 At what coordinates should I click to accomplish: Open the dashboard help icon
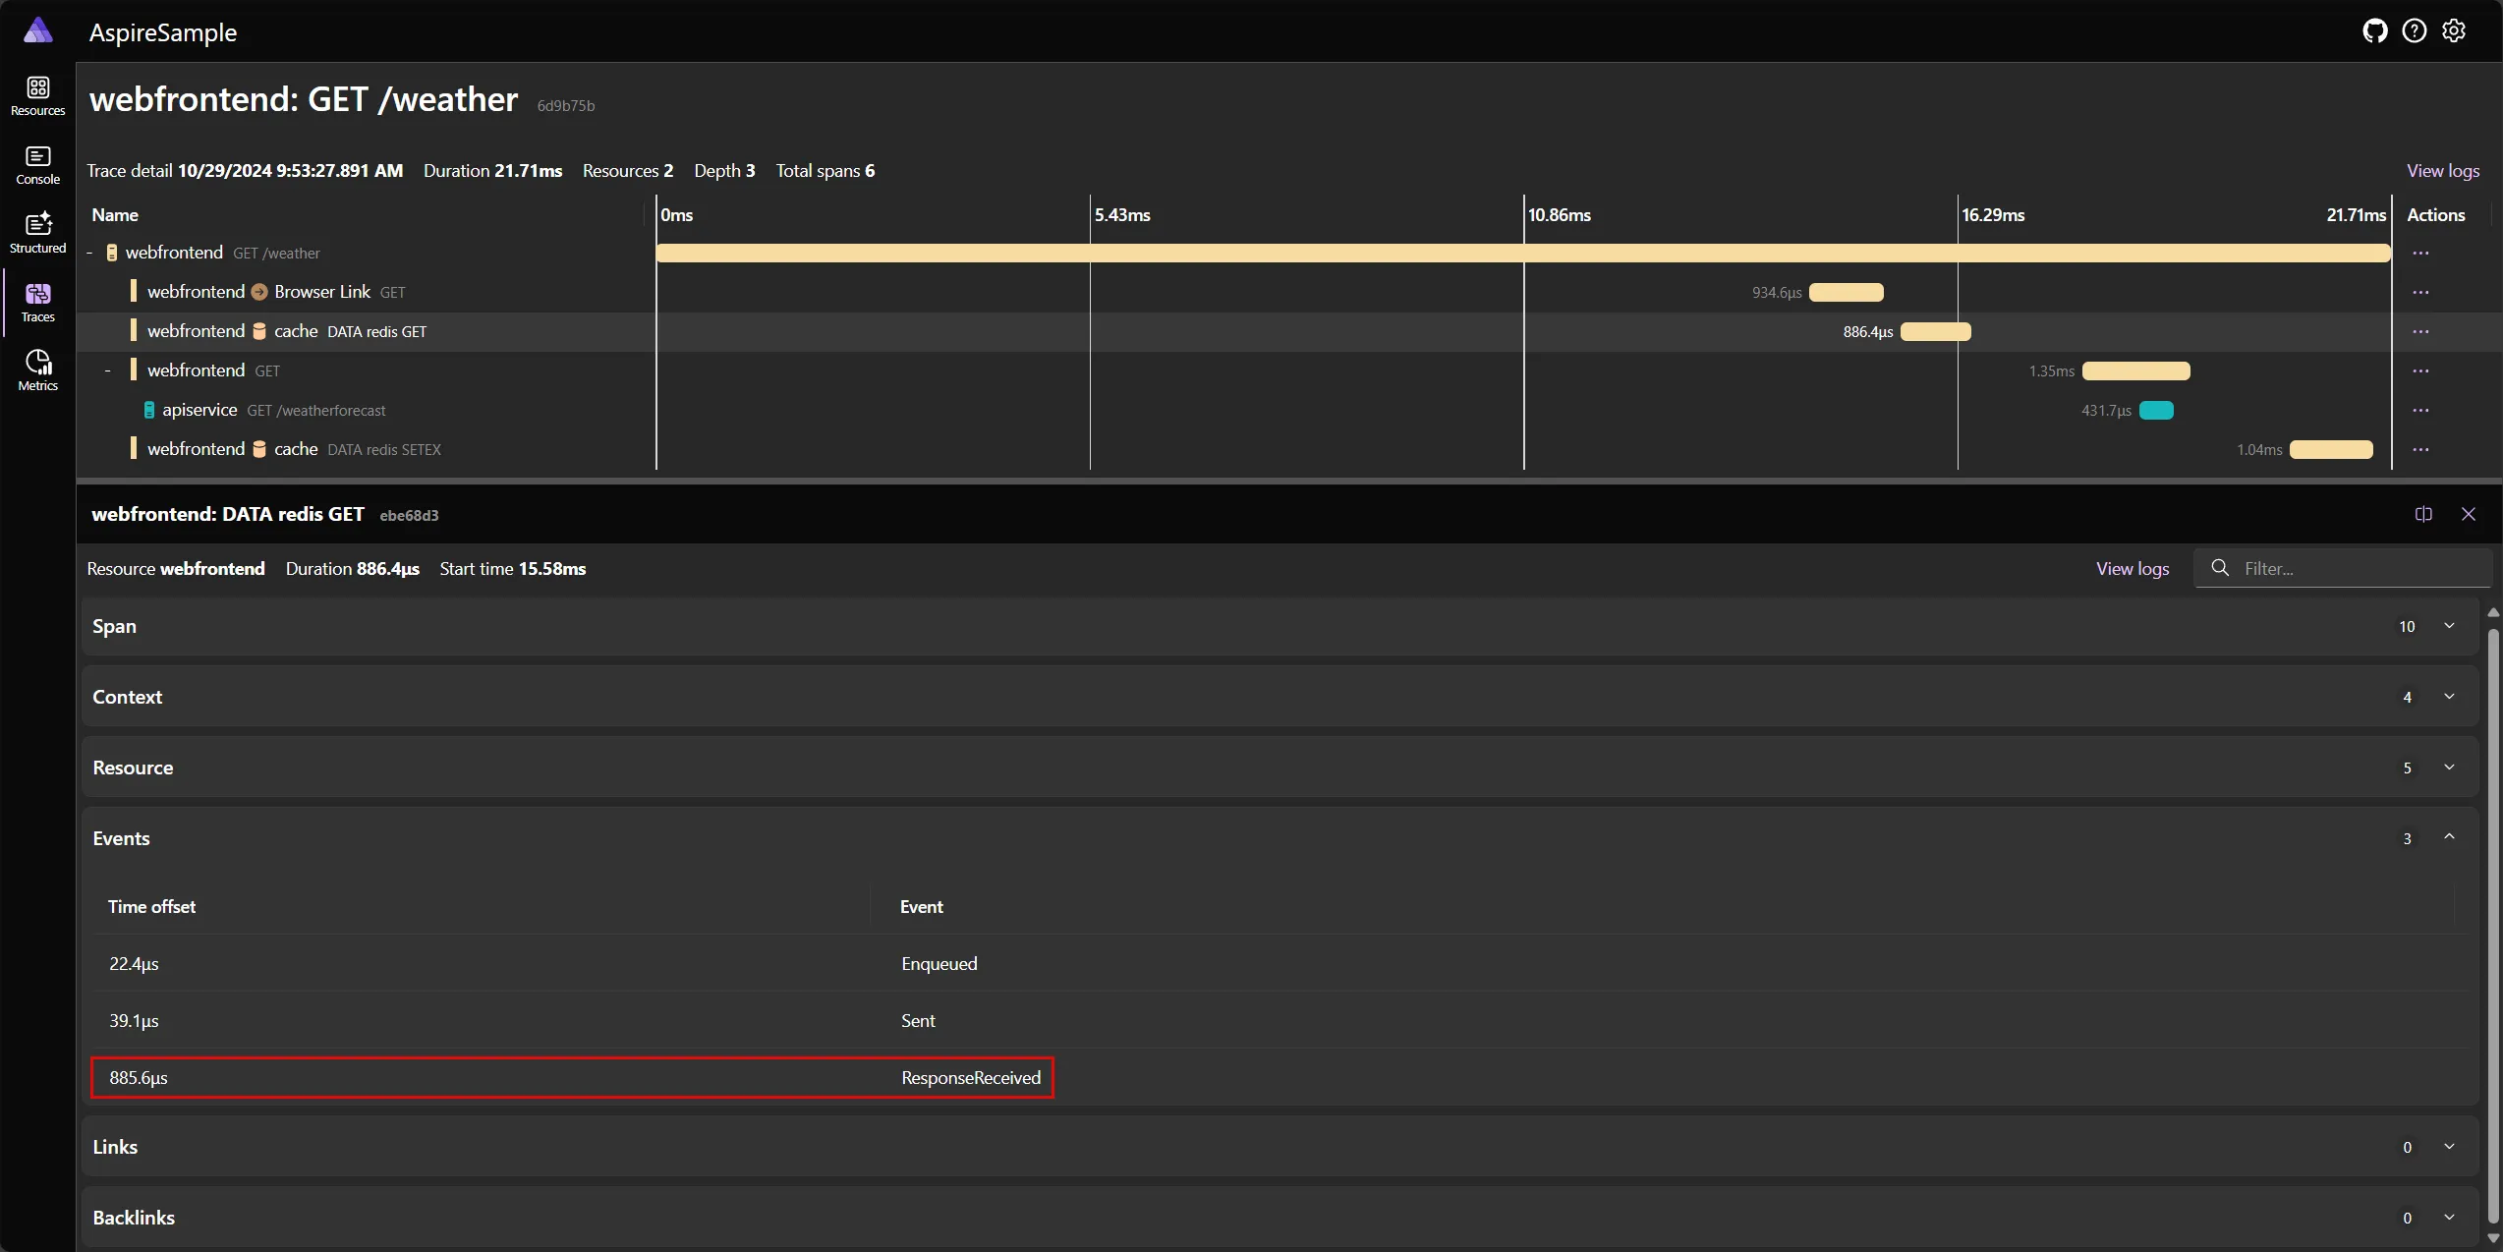(x=2415, y=30)
